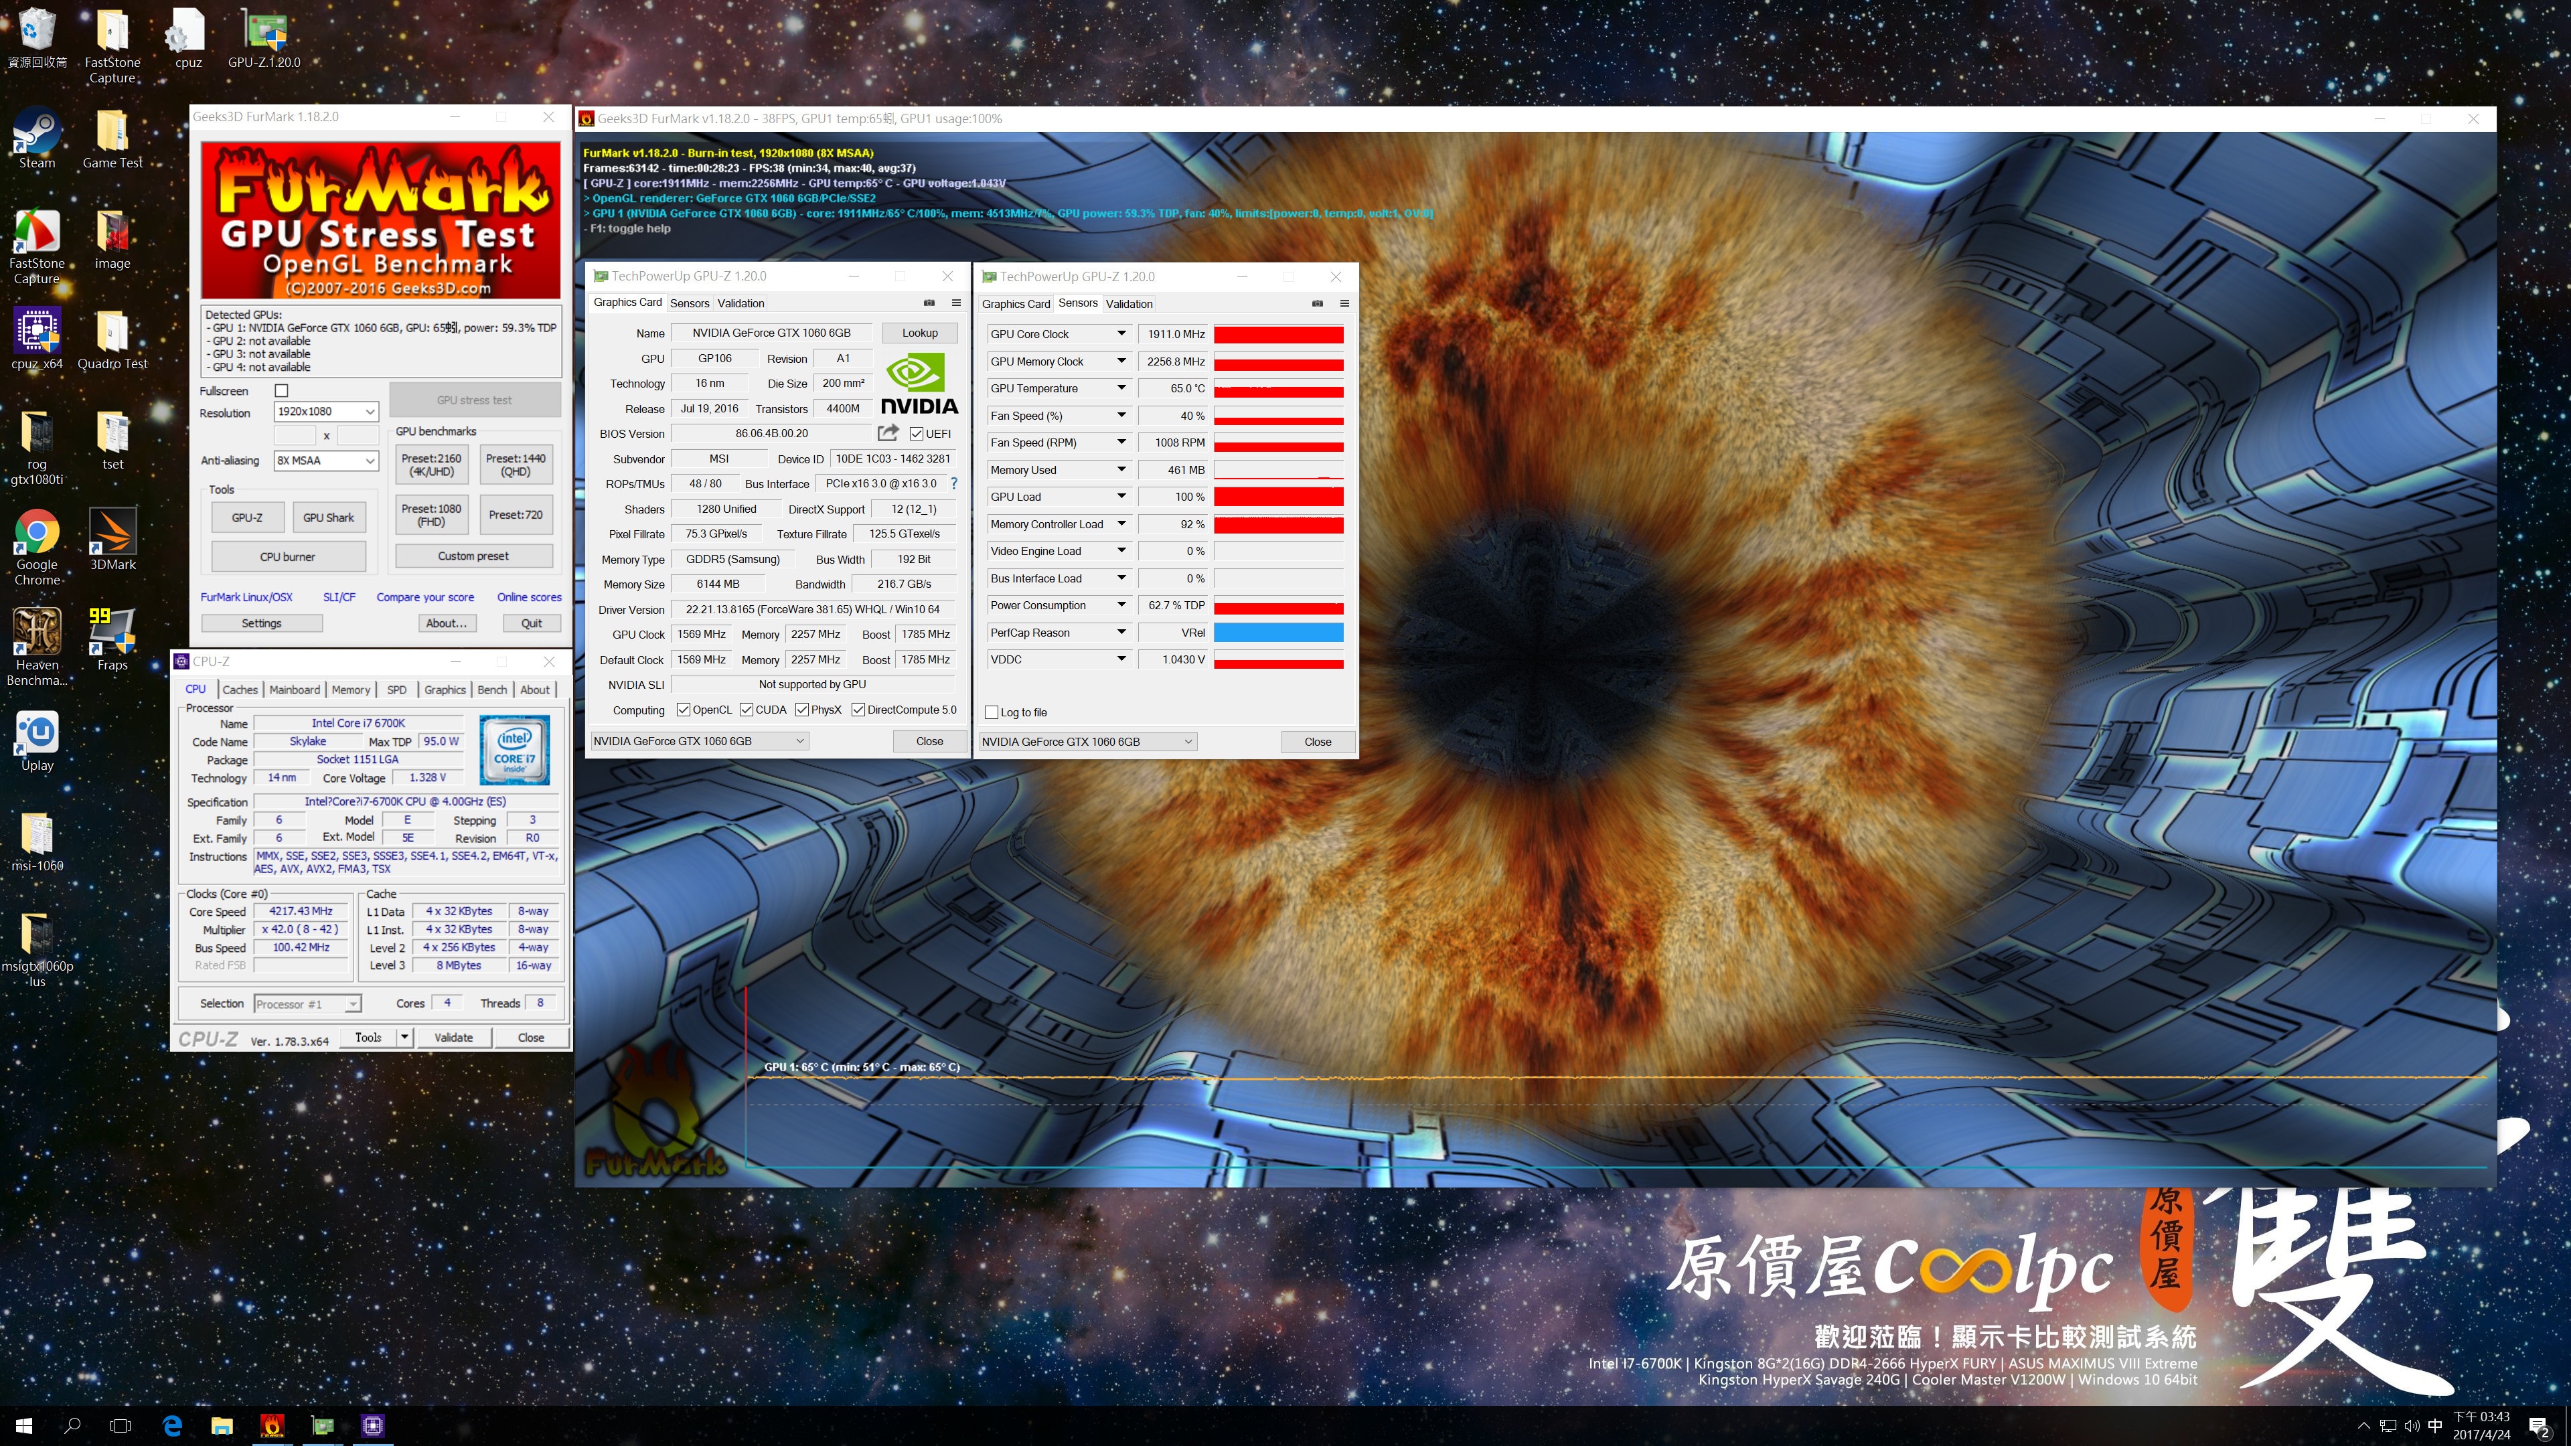
Task: Open the Recycle Bin desktop icon
Action: pos(37,38)
